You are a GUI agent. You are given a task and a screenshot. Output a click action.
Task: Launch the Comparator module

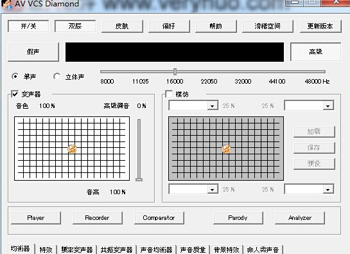(159, 217)
